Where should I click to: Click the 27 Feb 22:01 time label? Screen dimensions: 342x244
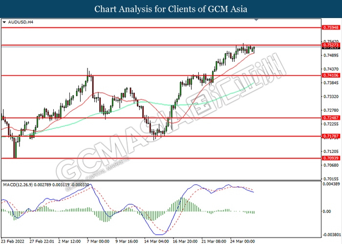[42, 241]
